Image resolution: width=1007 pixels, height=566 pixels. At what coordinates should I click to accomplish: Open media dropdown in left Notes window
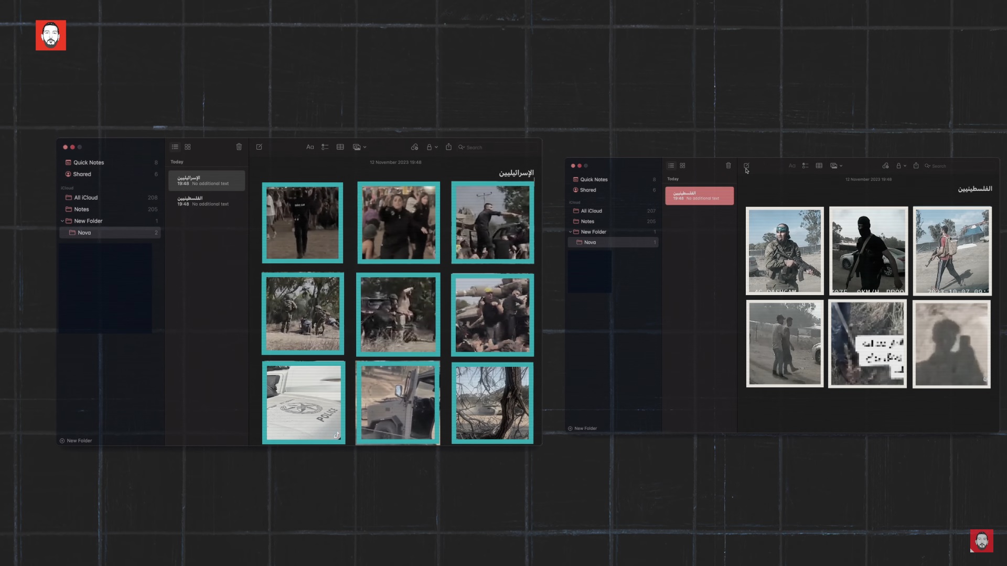pos(360,147)
